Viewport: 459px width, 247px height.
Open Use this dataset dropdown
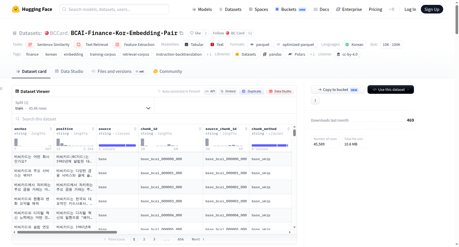tap(391, 90)
